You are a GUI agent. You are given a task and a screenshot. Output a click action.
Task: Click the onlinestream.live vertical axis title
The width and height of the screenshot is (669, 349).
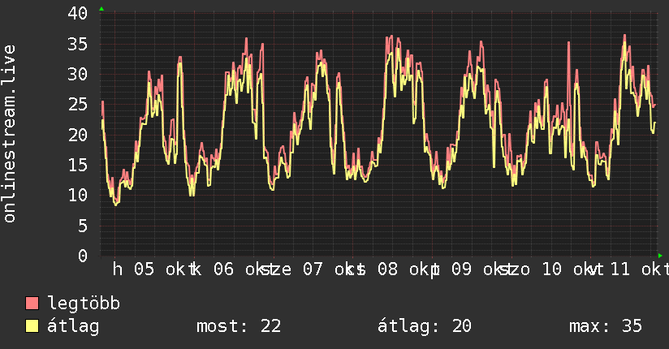point(9,134)
